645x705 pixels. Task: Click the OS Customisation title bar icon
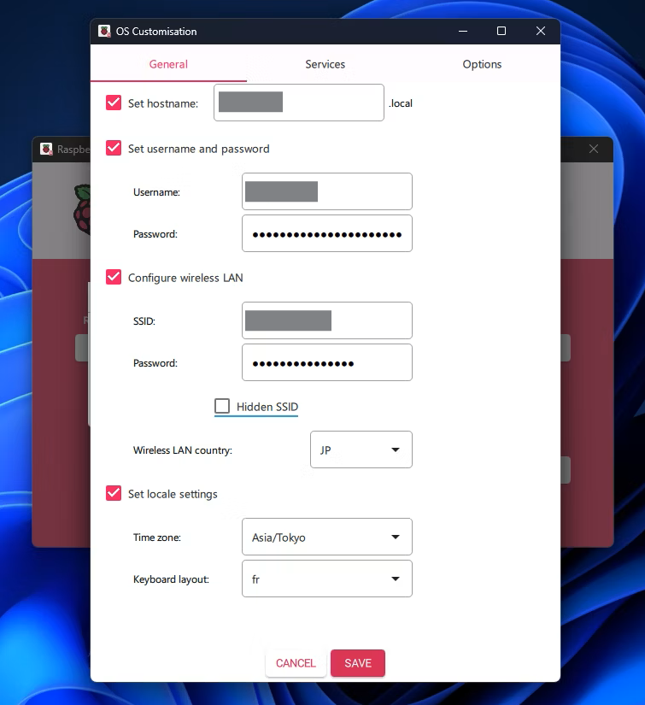click(x=104, y=31)
